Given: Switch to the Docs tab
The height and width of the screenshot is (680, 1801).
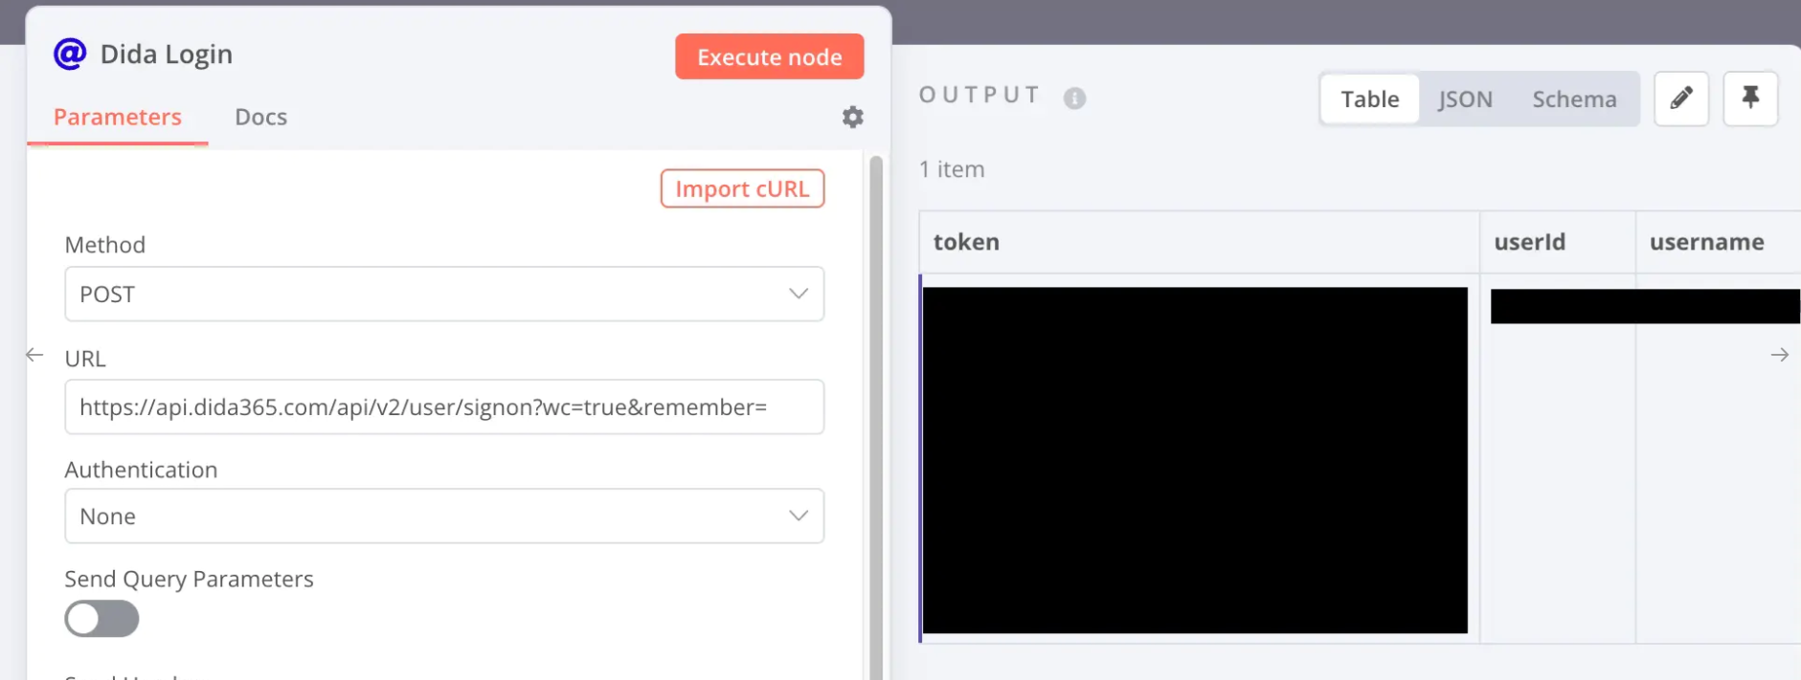Looking at the screenshot, I should [x=260, y=117].
